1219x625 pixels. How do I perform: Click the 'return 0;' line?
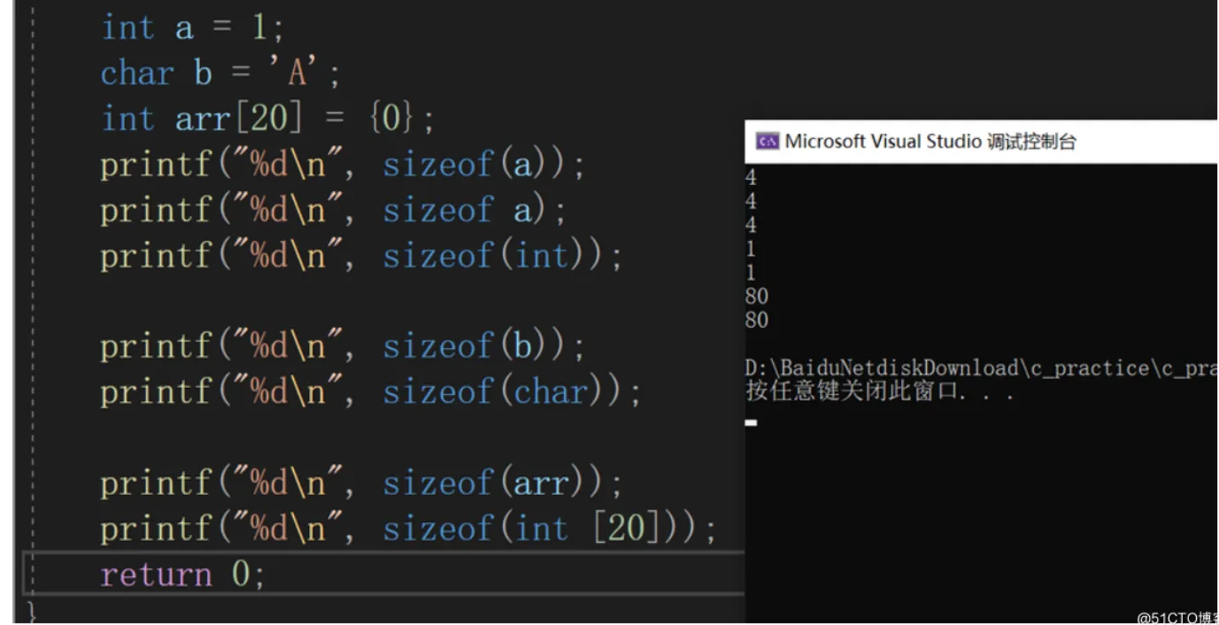(x=182, y=575)
